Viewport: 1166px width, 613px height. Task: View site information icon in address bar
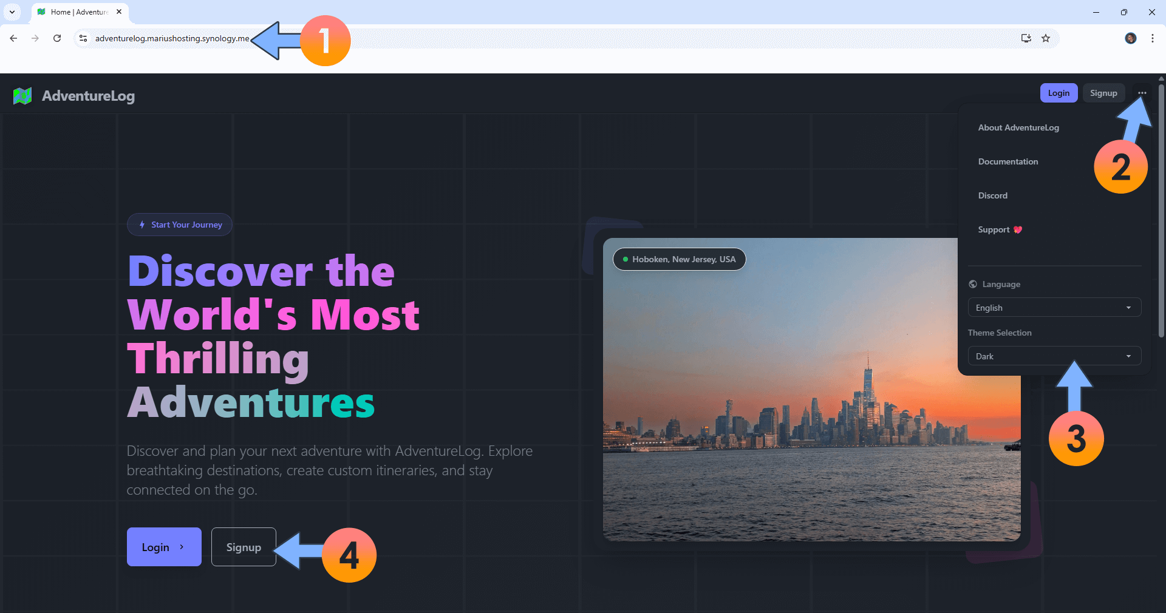[83, 38]
